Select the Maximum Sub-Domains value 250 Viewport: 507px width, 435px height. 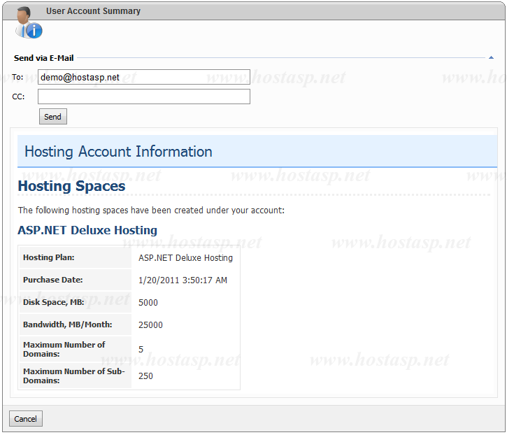point(145,376)
